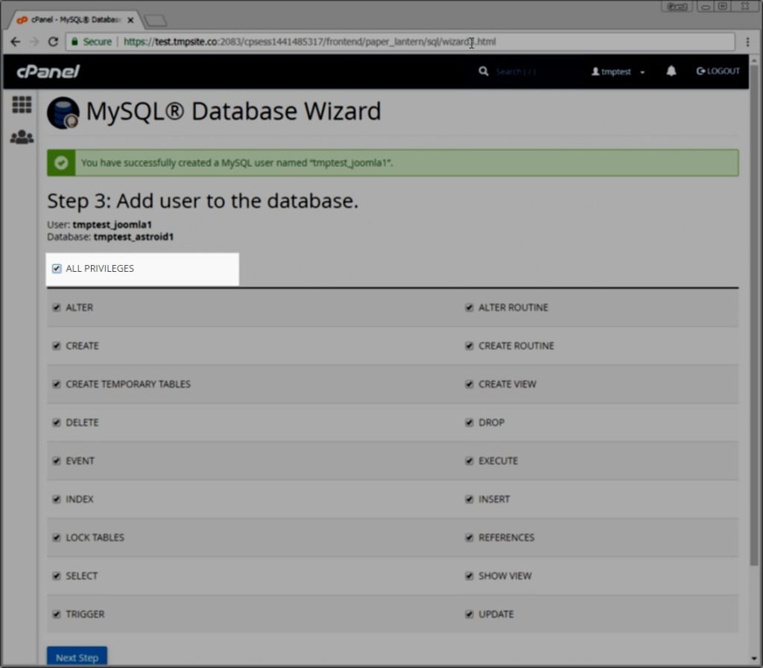Toggle the SELECT privilege checkbox
This screenshot has height=668, width=763.
coord(57,576)
